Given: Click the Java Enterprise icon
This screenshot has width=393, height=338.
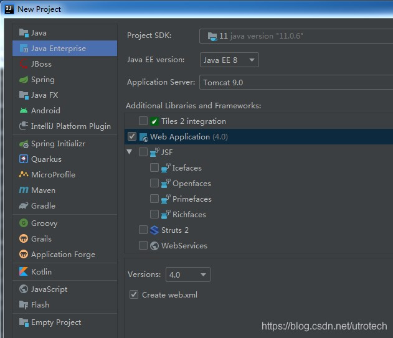Looking at the screenshot, I should pos(24,49).
